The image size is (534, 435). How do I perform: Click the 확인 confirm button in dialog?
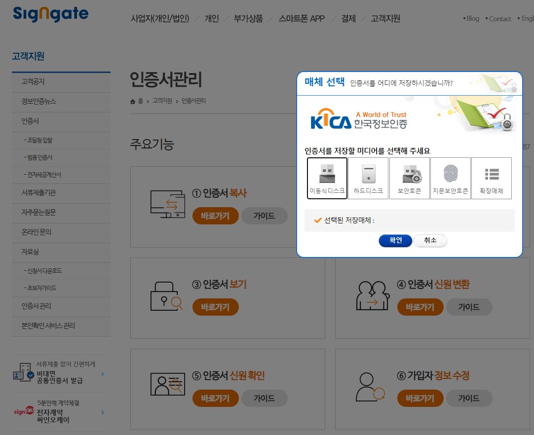click(395, 241)
